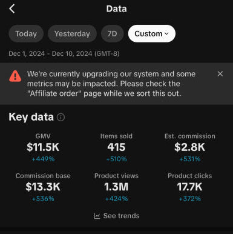
Task: Click the red warning triangle icon
Action: [15, 76]
